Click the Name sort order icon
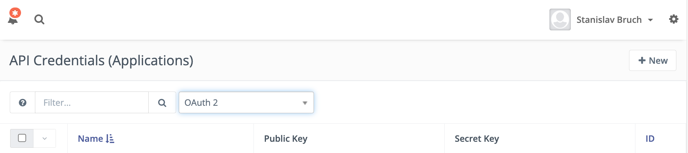This screenshot has width=688, height=153. [110, 139]
